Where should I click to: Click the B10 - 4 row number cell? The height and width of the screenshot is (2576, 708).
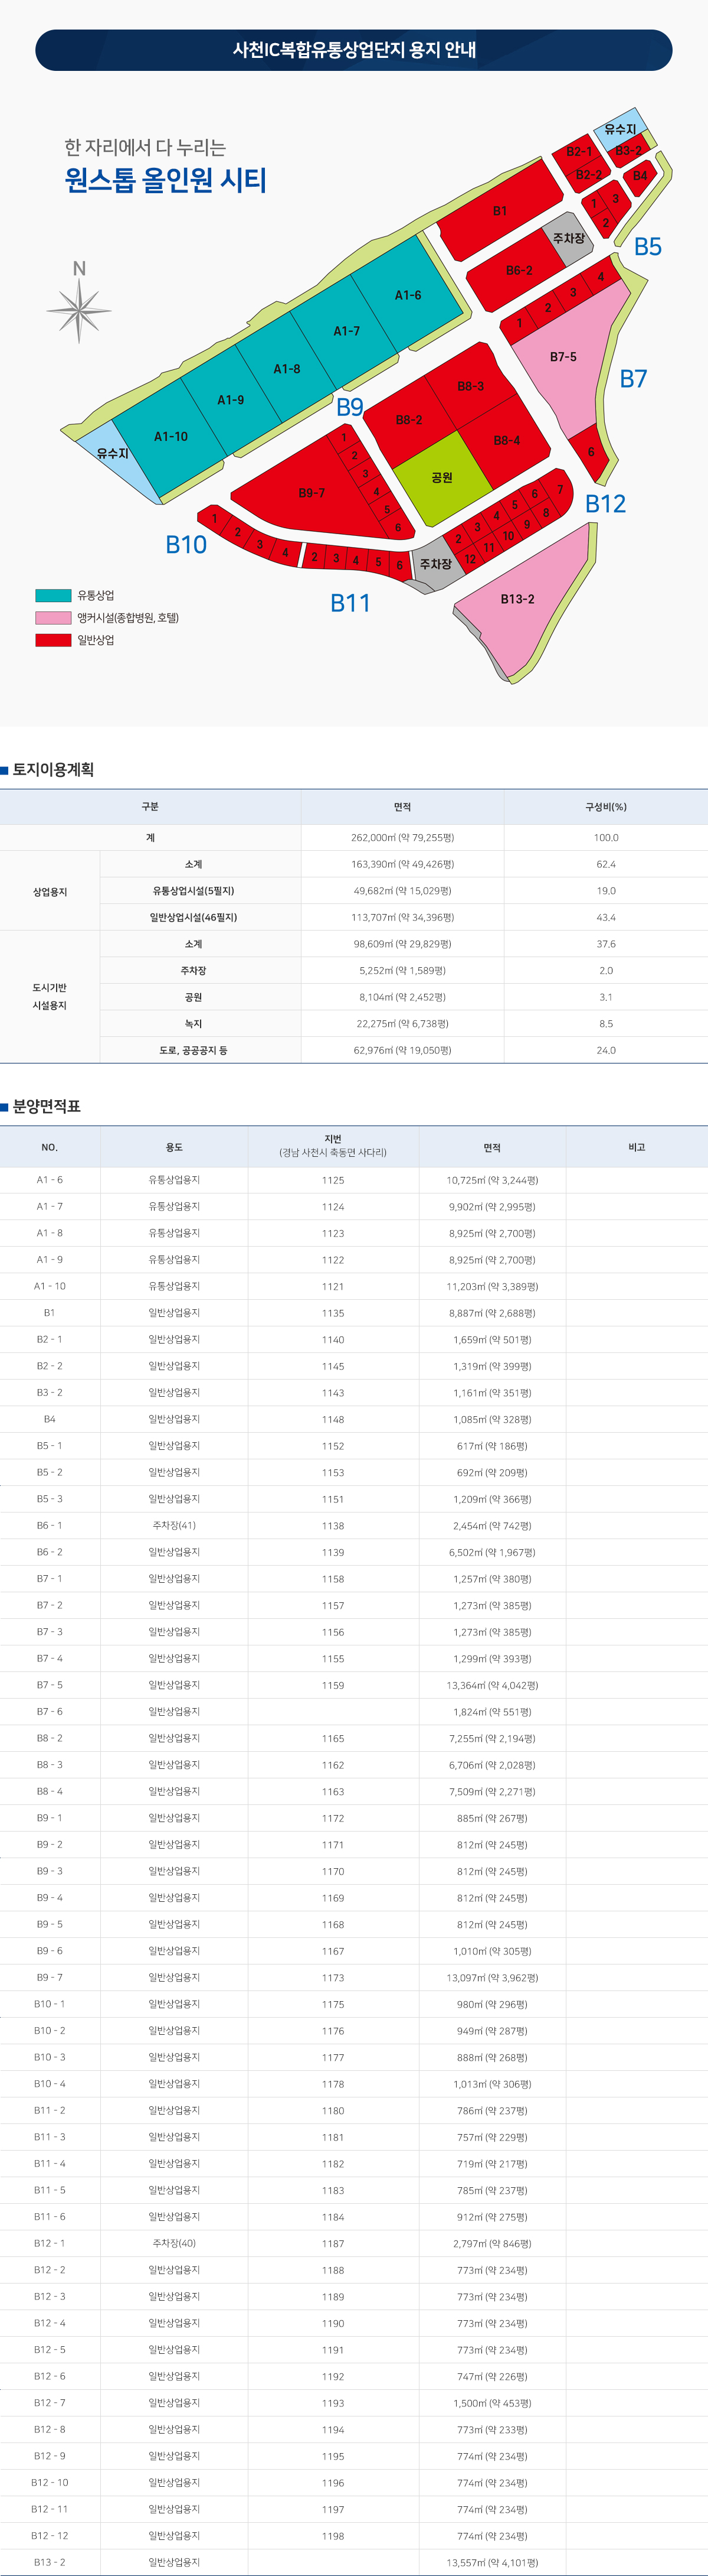[50, 2084]
